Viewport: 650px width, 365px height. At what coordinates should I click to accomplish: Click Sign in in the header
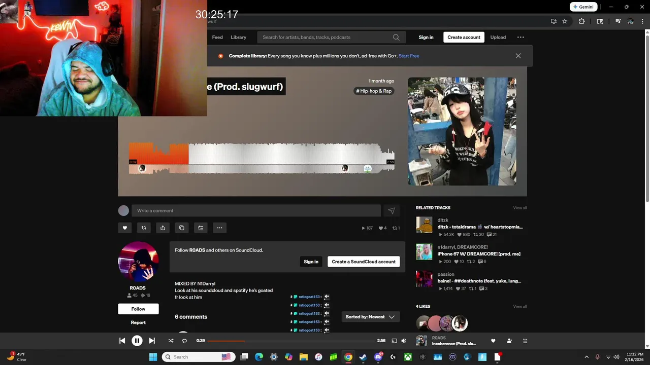point(426,37)
